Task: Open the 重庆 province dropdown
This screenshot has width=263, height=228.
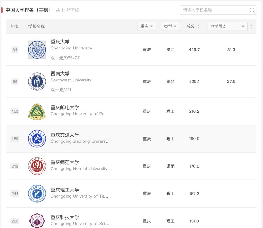Action: click(x=147, y=26)
